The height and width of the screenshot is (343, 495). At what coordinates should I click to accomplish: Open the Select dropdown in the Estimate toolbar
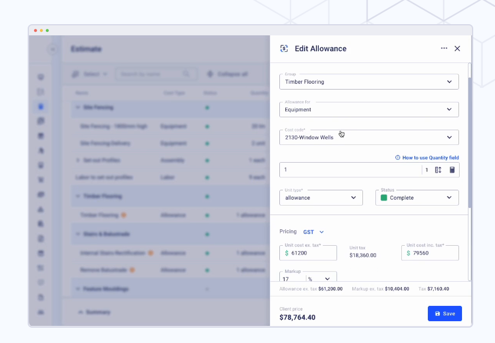click(x=90, y=74)
